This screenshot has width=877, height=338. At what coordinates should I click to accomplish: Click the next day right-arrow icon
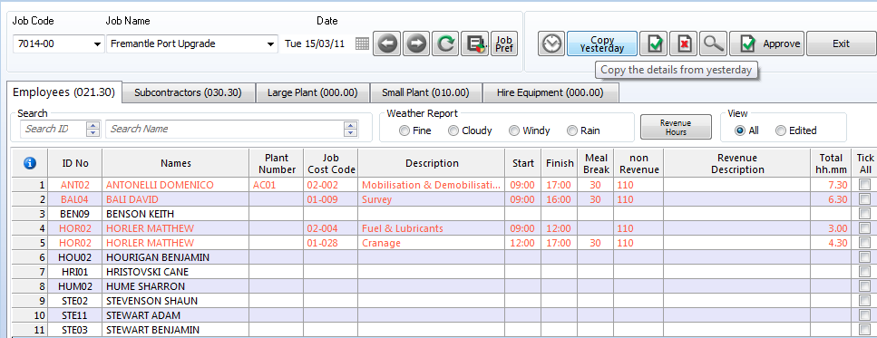416,43
